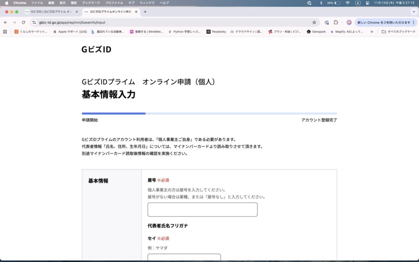Open macOS Control Center in menu bar

click(367, 3)
